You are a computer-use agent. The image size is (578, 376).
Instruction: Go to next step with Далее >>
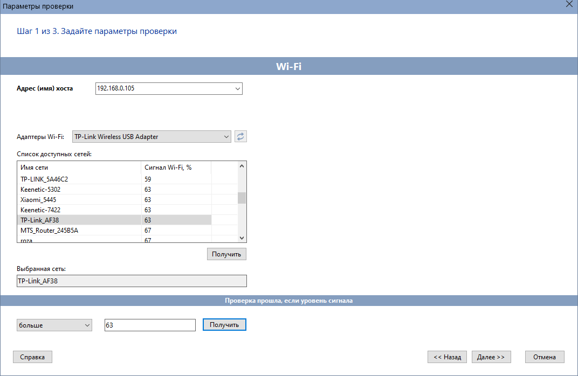[491, 357]
